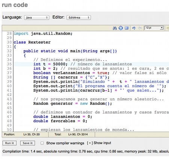Enable Show compiler warnings checkbox
Viewport: 169px width, 159px height.
tap(42, 143)
